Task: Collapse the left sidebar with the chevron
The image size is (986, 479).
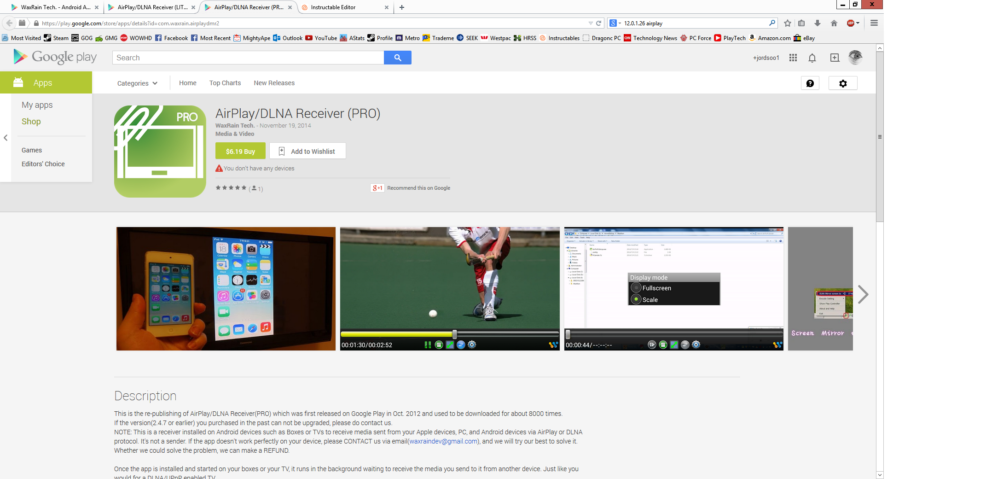Action: 6,138
